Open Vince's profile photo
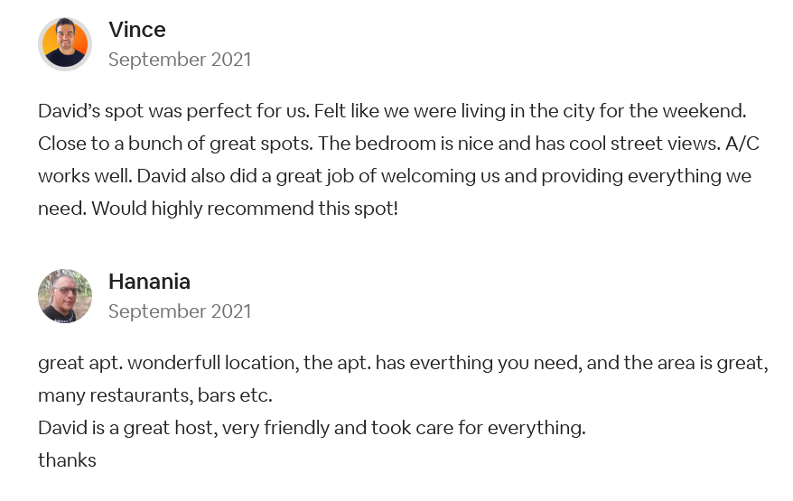This screenshot has height=501, width=793. (x=65, y=44)
